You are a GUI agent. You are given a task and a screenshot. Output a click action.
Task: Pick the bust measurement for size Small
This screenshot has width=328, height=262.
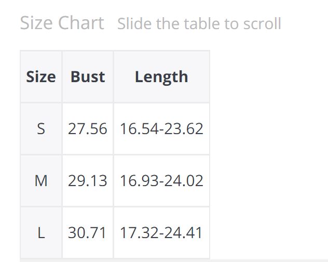click(88, 128)
